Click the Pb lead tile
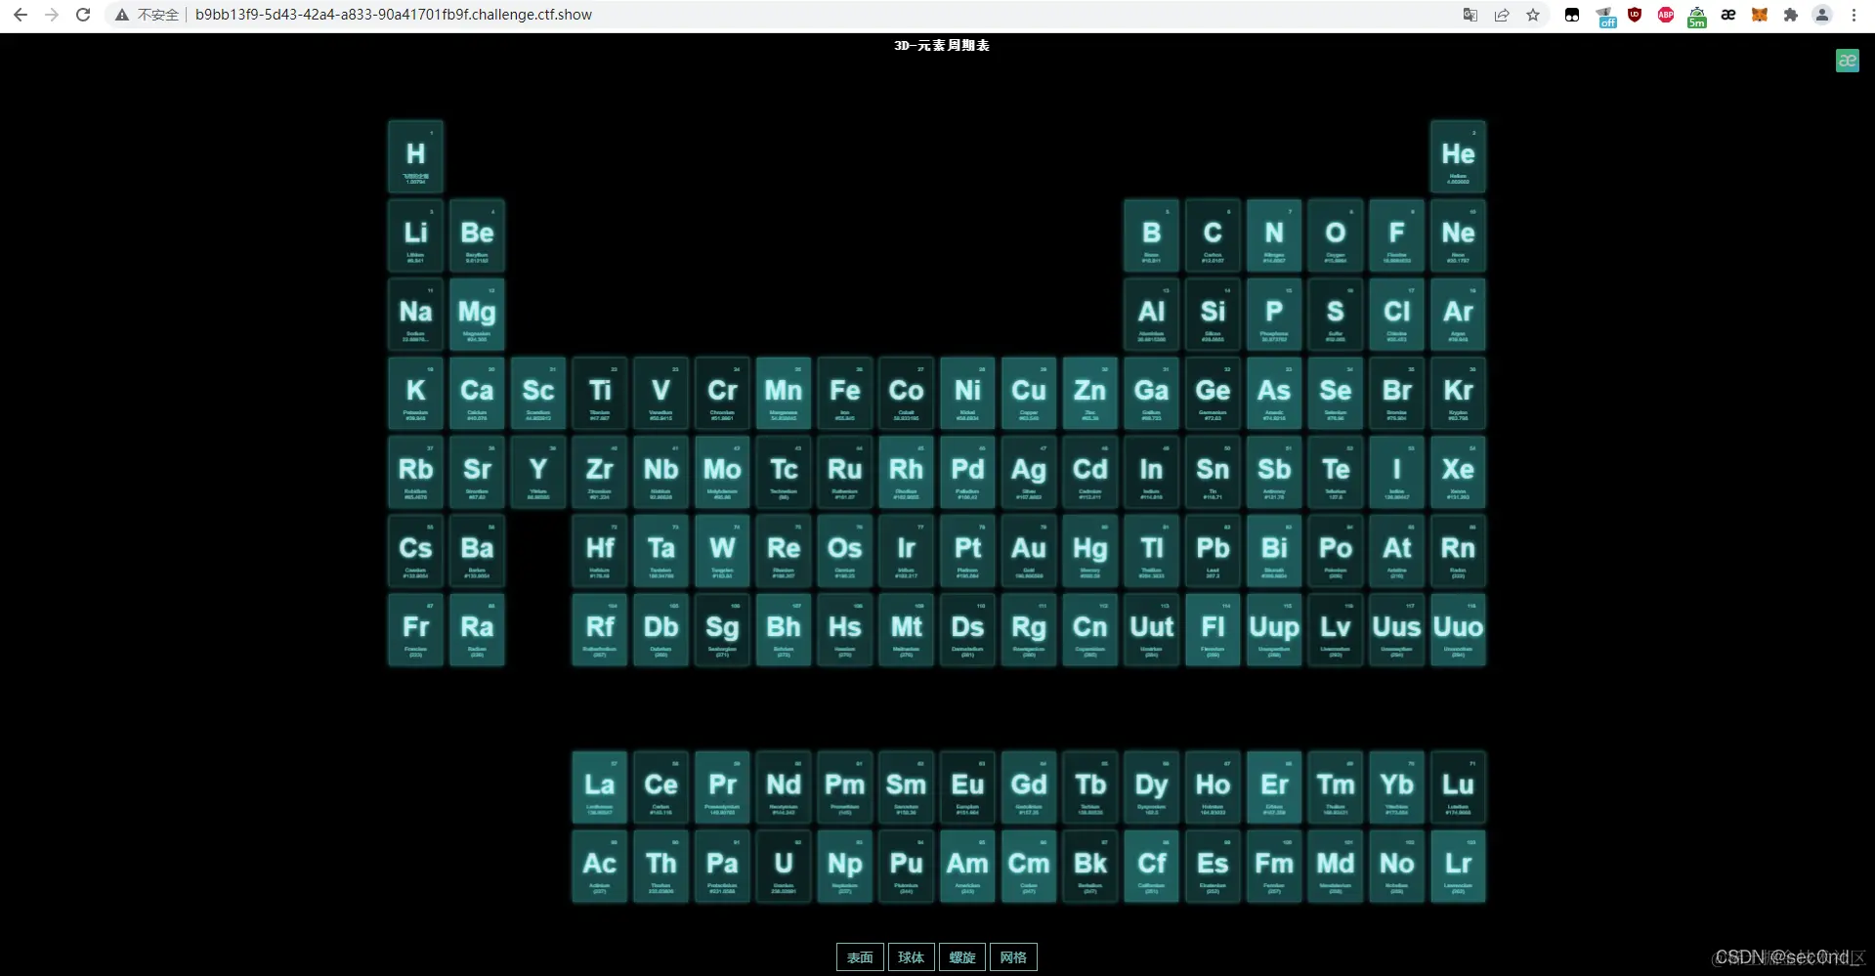This screenshot has width=1875, height=976. (1213, 551)
